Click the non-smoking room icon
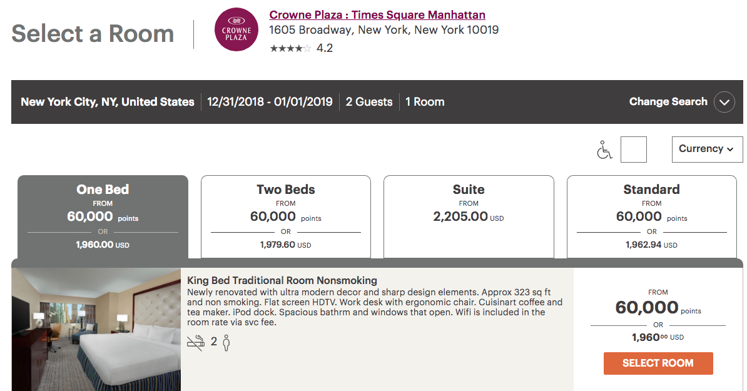The height and width of the screenshot is (391, 747). [196, 342]
